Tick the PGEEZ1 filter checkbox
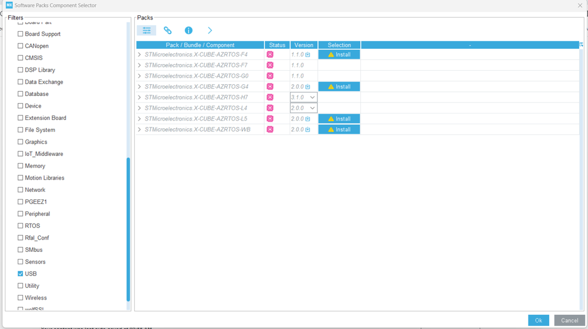588x329 pixels. coord(20,202)
